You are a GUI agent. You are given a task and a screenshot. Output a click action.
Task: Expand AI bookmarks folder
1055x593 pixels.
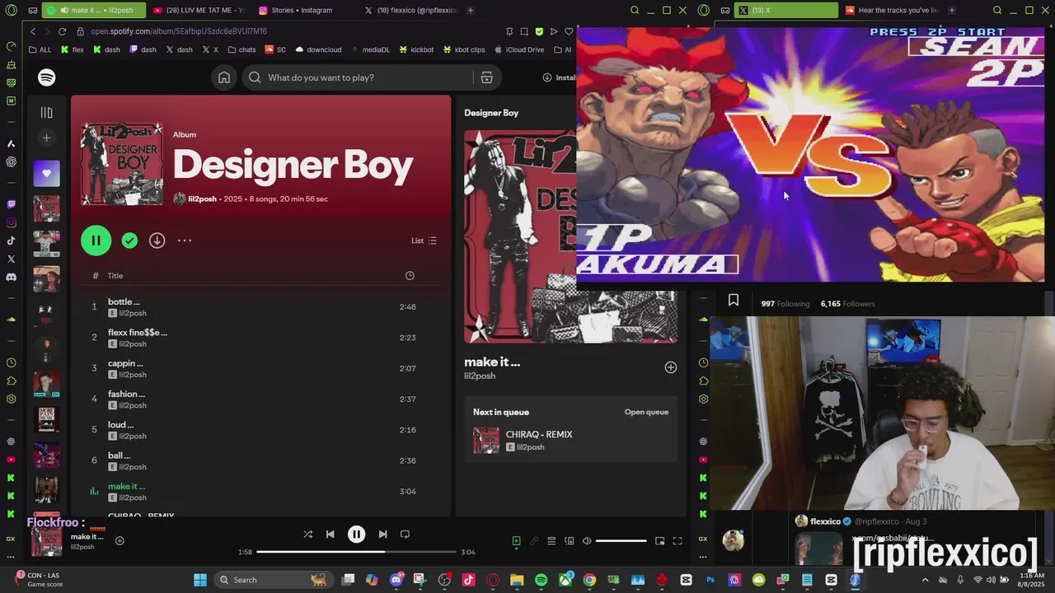[x=562, y=49]
